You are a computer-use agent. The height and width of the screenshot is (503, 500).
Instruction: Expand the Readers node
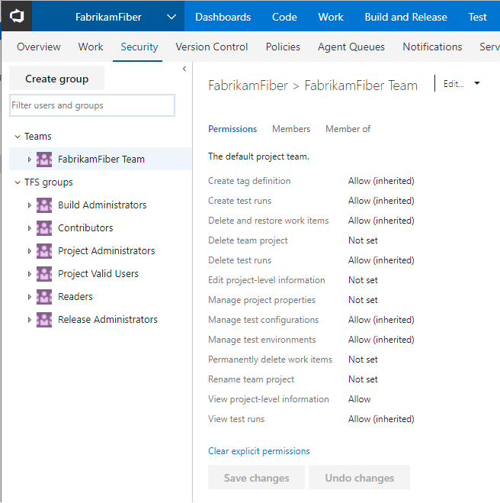(x=29, y=297)
